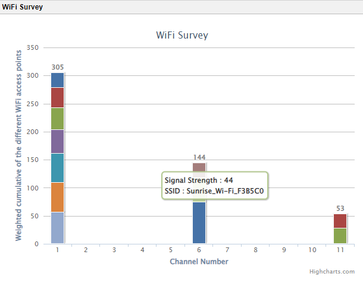Viewport: 363px width, 283px height.
Task: Select the green segment of channel 11 bar
Action: point(340,236)
